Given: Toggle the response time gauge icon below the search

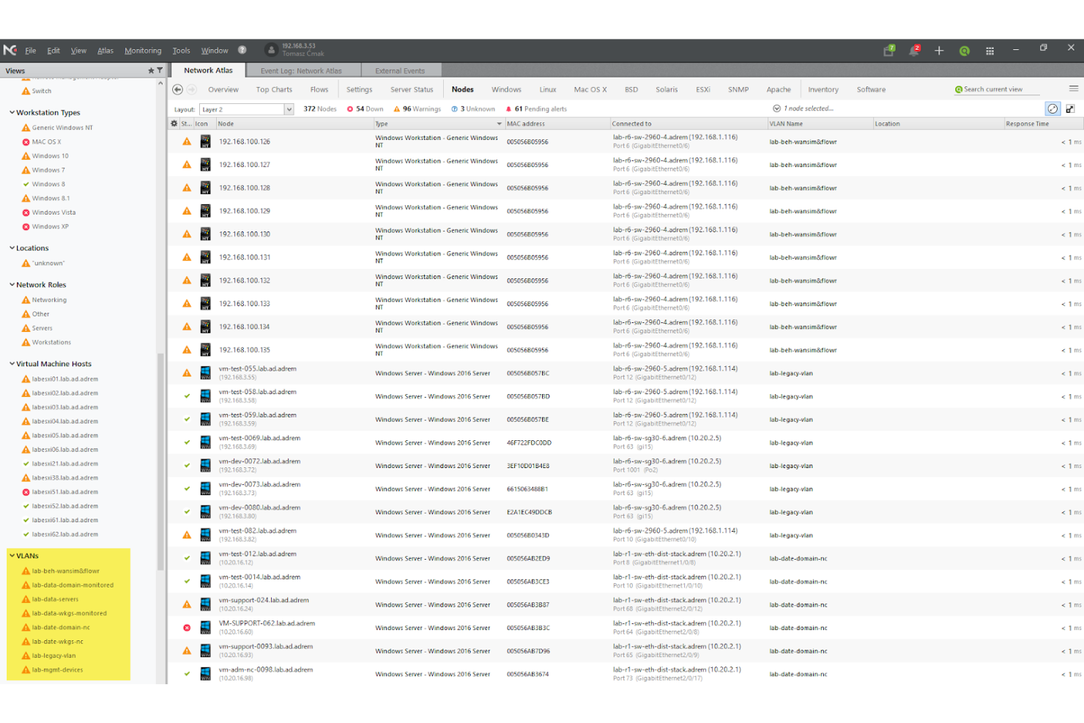Looking at the screenshot, I should [1053, 108].
